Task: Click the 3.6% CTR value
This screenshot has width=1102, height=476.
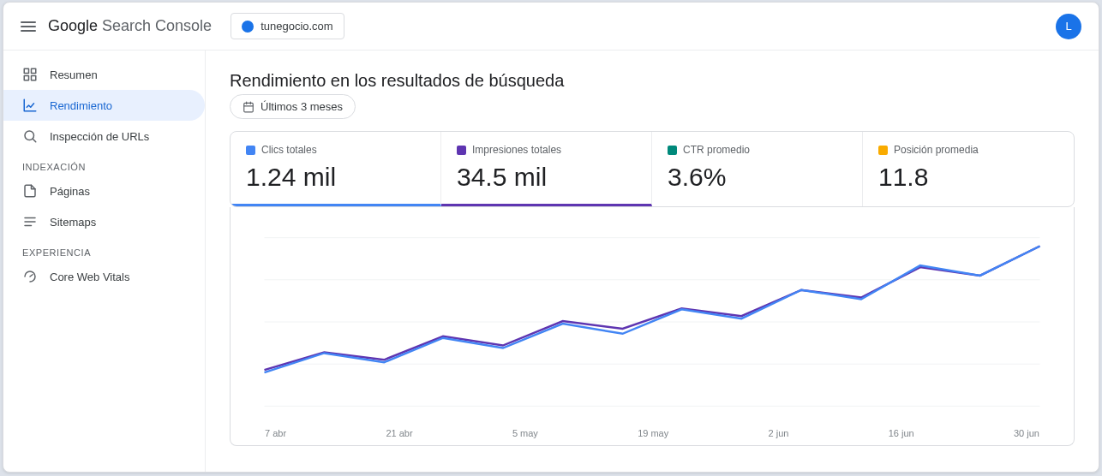Action: 697,177
